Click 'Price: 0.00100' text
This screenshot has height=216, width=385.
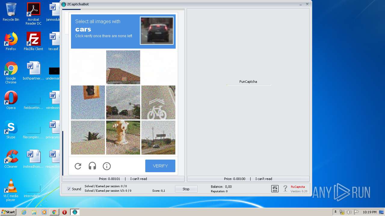click(x=235, y=179)
